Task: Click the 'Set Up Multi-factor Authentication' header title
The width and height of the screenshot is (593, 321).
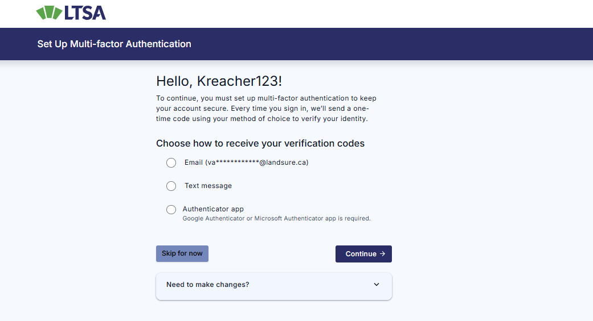Action: point(114,44)
